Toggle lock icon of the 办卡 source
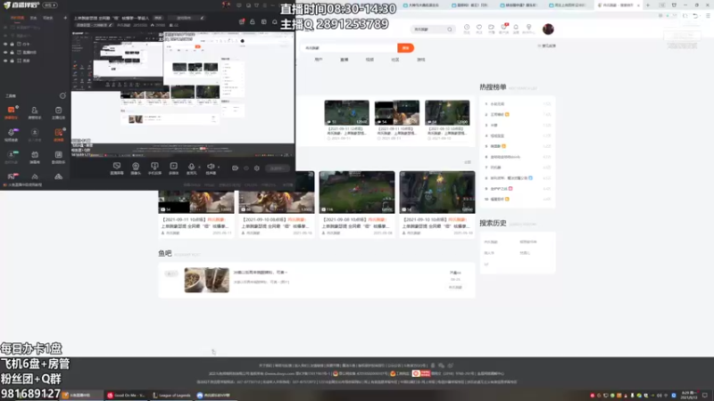Image resolution: width=714 pixels, height=401 pixels. [12, 44]
